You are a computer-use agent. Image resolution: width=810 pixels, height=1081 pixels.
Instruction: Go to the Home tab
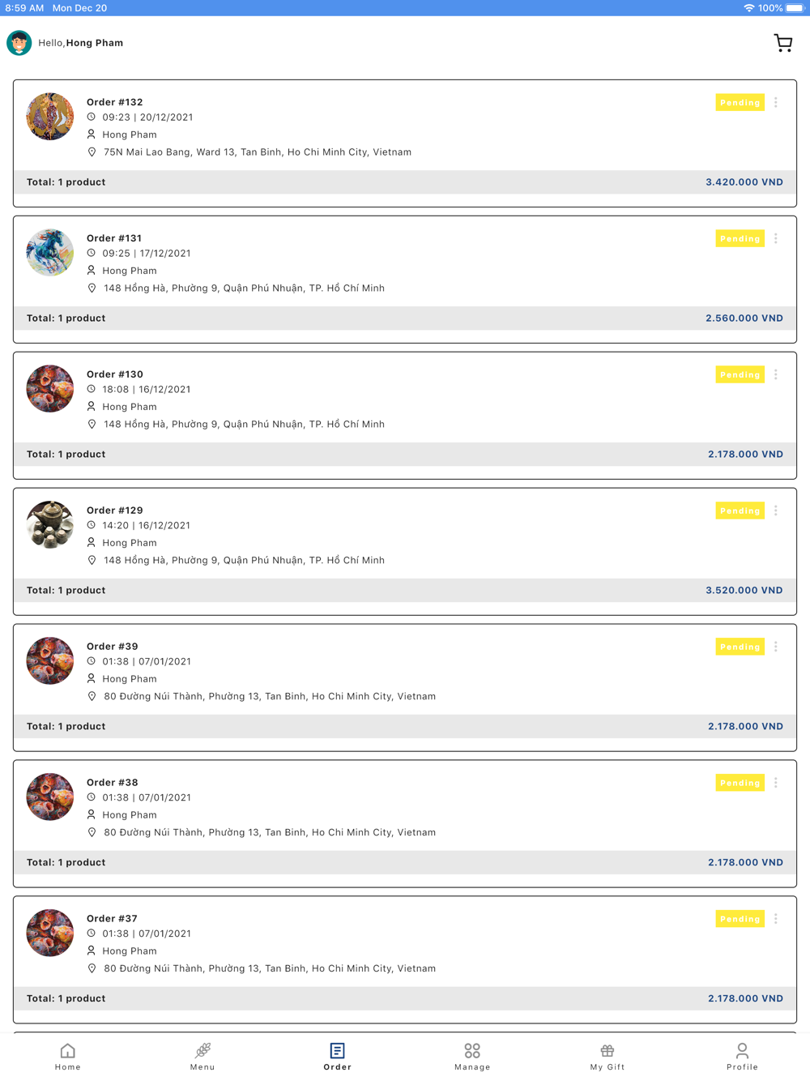68,1056
